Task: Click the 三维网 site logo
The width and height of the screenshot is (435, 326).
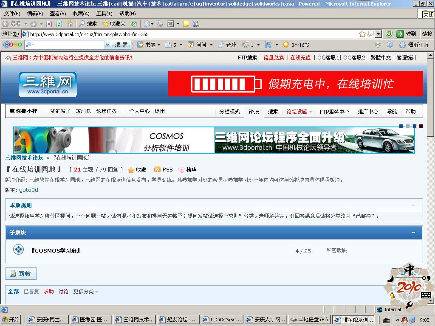Action: tap(48, 84)
